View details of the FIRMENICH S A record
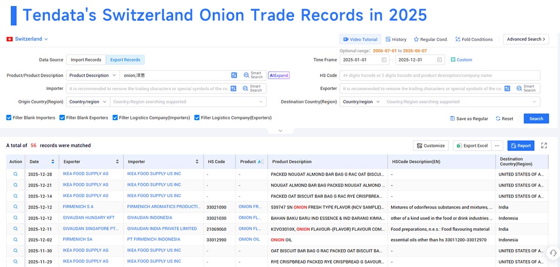 point(16,207)
